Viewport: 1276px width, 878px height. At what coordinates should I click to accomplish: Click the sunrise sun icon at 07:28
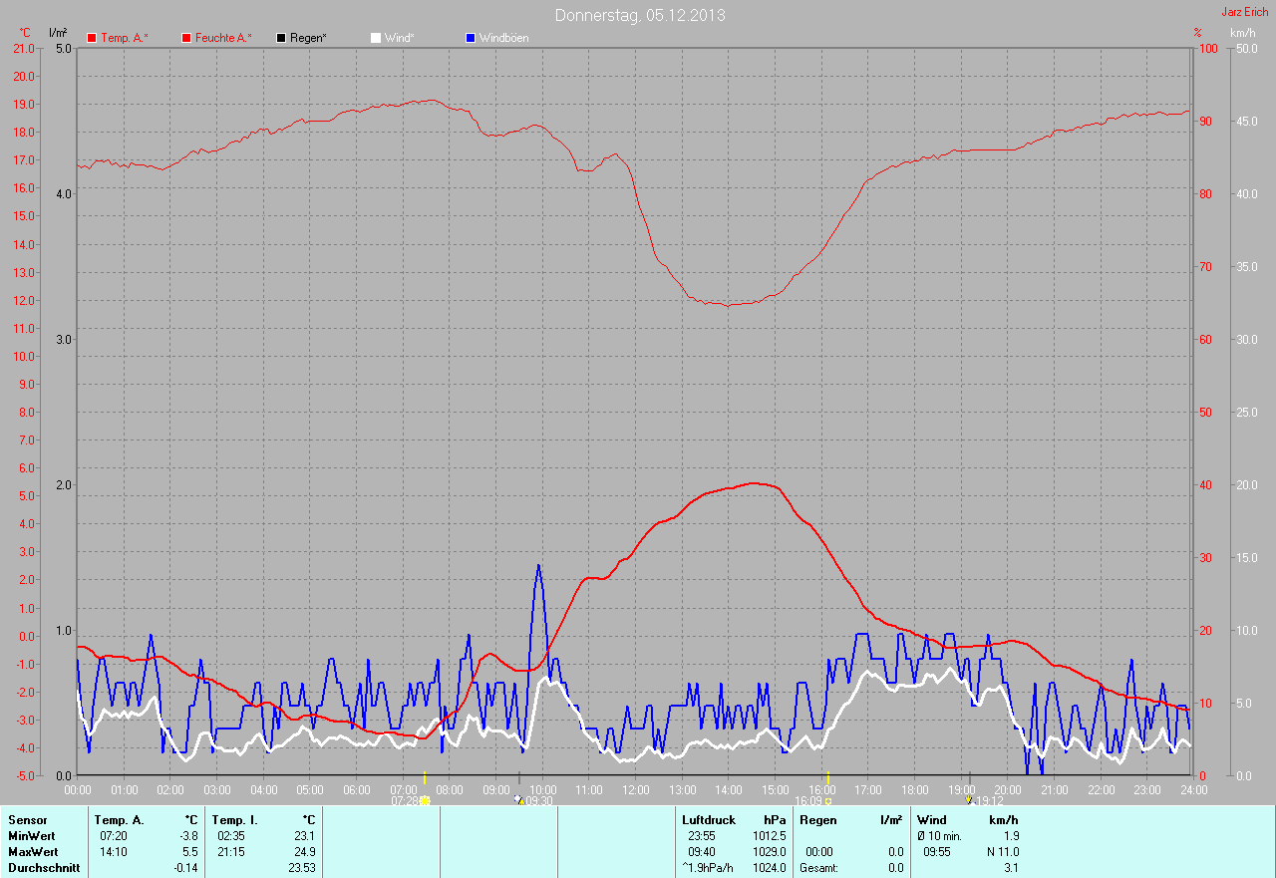click(x=425, y=800)
